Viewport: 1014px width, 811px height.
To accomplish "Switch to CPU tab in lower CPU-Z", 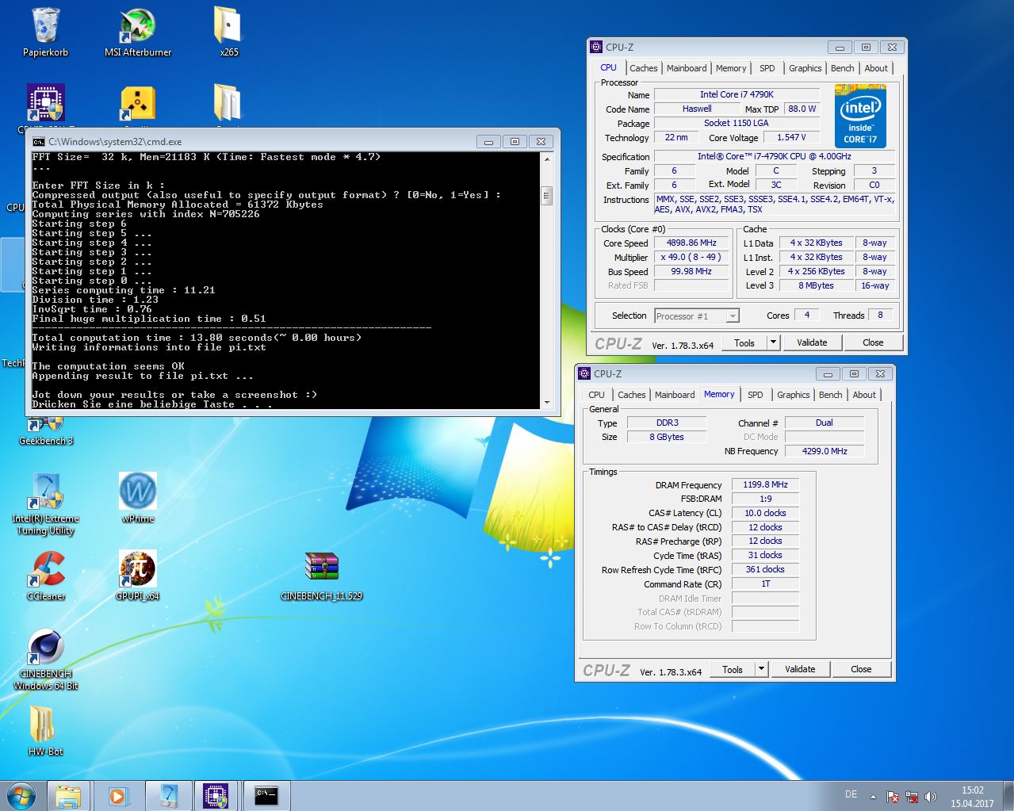I will point(596,395).
